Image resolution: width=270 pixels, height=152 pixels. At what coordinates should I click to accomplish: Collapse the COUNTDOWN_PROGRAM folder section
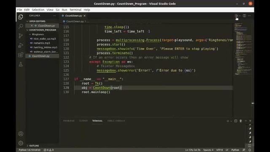[x=43, y=30]
